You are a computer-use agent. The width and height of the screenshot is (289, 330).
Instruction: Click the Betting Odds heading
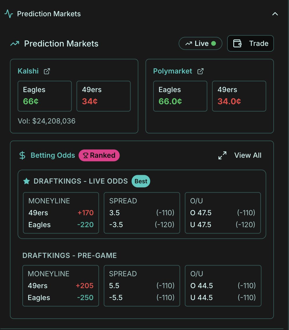click(x=53, y=155)
